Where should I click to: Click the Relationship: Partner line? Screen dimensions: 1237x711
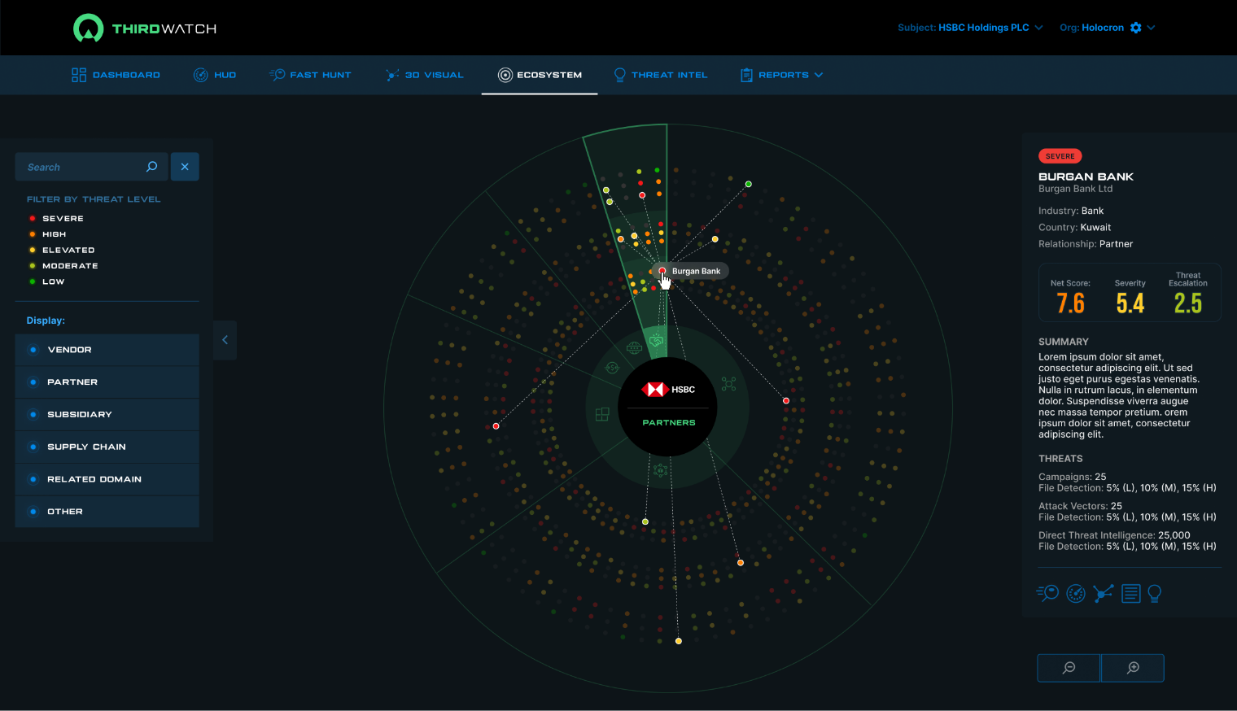1086,244
